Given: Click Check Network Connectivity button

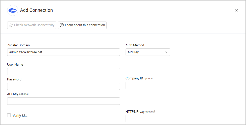Looking at the screenshot, I should click(32, 25).
